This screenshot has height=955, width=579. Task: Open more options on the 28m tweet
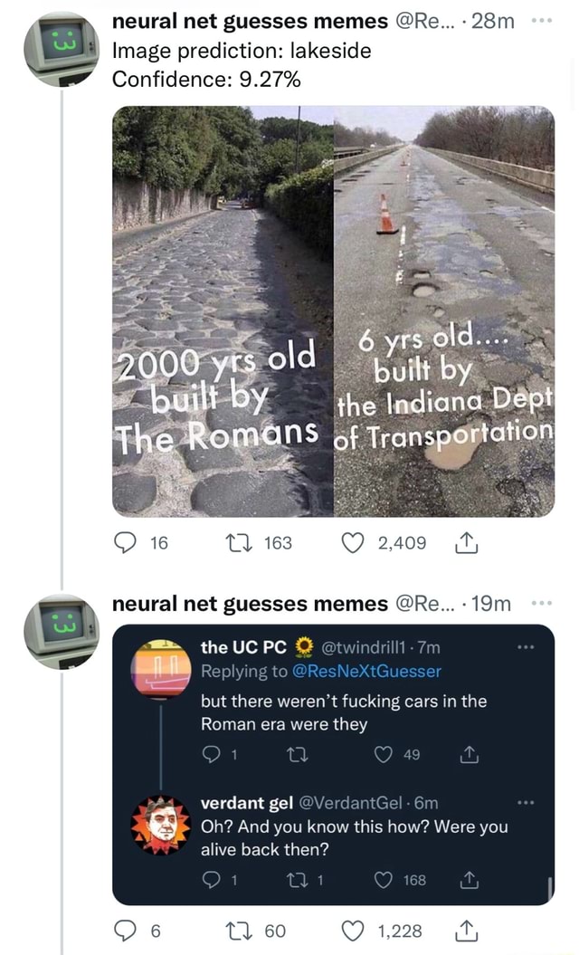point(541,21)
